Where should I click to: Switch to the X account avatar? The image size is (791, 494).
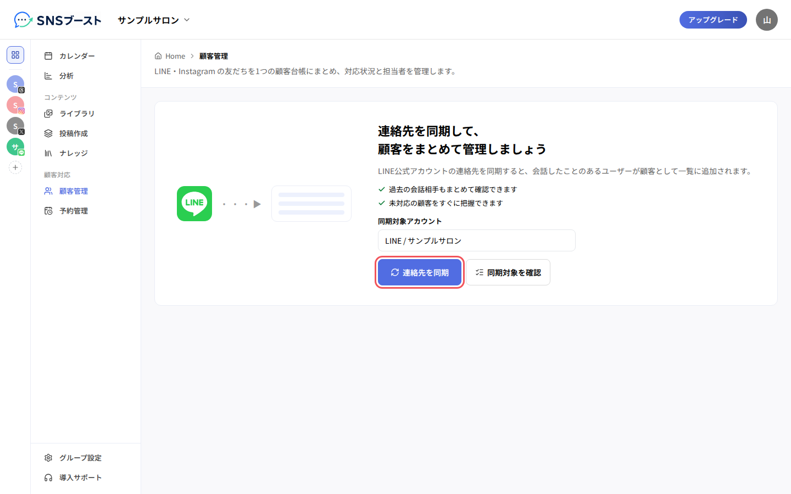tap(15, 126)
